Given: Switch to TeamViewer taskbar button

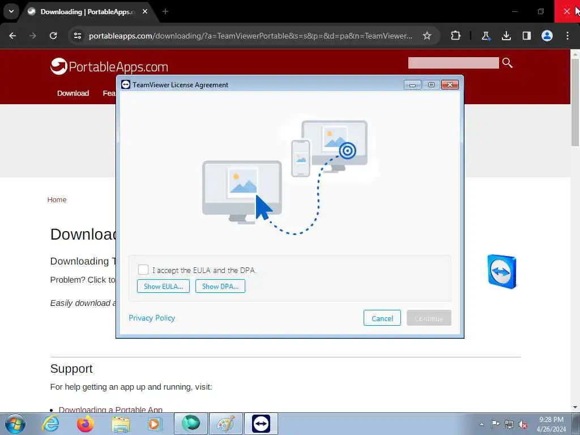Looking at the screenshot, I should 261,424.
